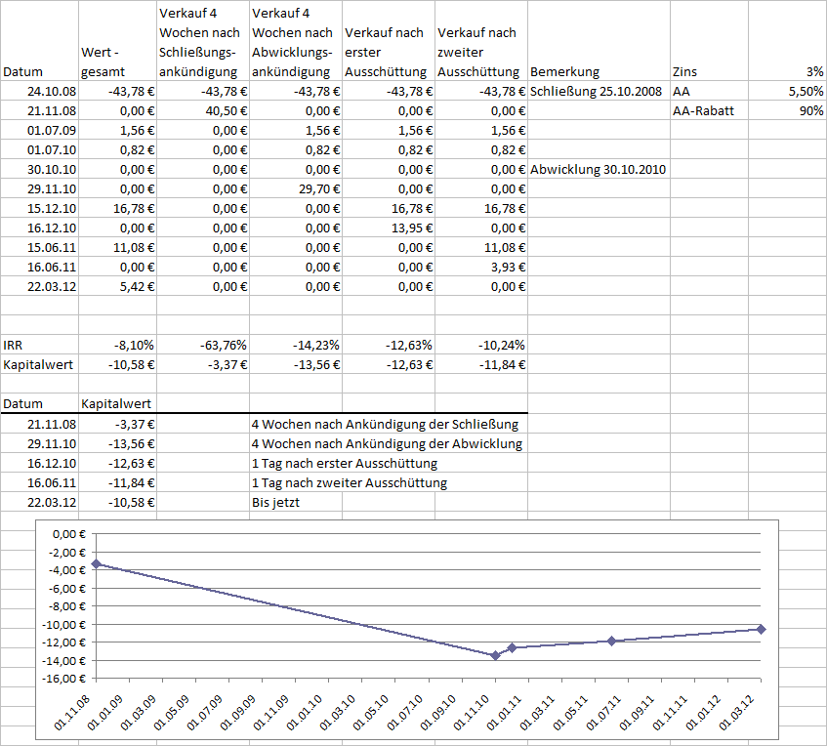Click the first chart data point at -3,37 €
Image resolution: width=827 pixels, height=746 pixels.
[x=96, y=564]
